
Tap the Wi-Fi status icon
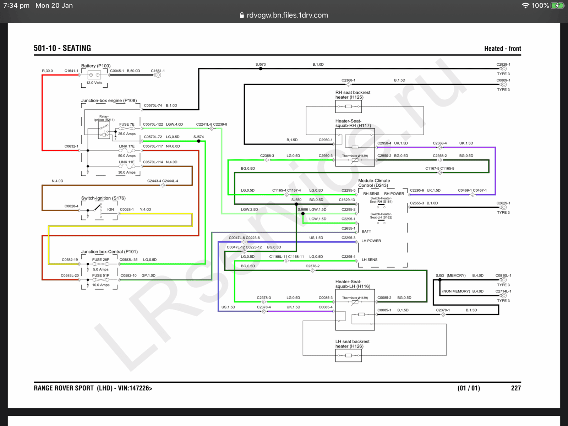525,6
